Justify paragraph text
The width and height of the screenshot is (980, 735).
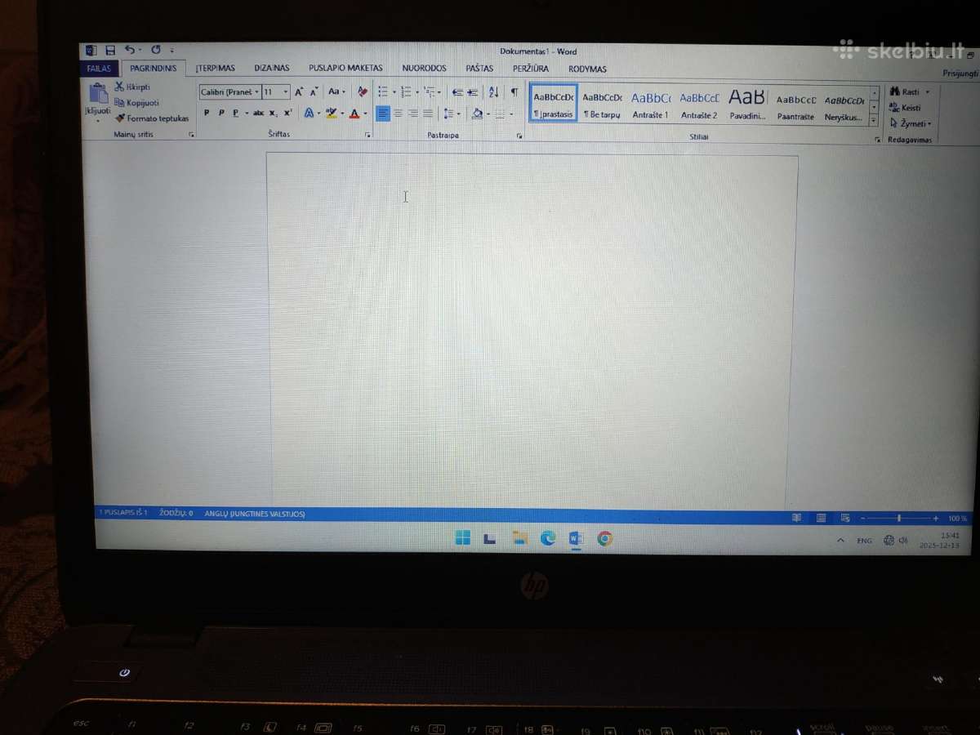428,114
